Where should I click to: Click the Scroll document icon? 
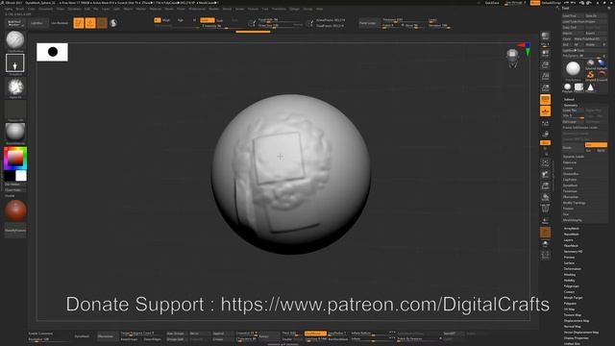545,53
